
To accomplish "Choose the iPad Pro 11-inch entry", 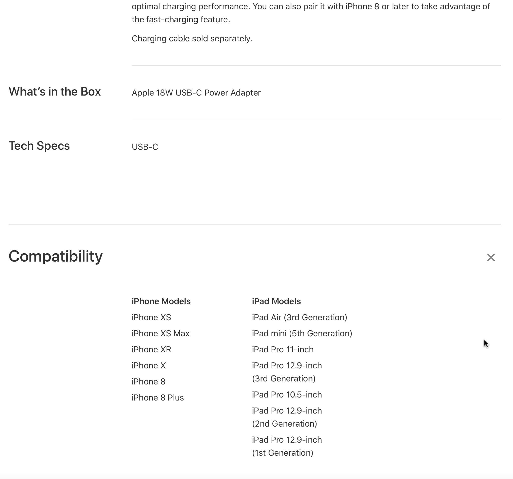I will 283,349.
